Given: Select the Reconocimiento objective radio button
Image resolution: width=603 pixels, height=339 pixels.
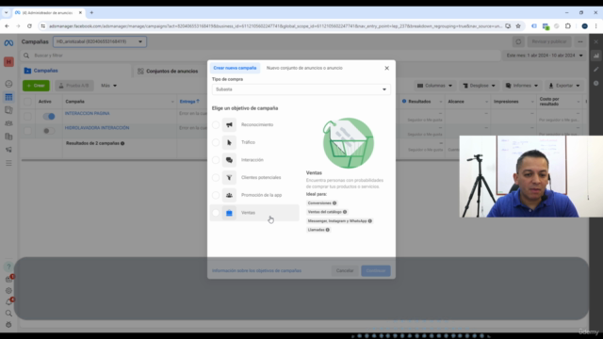Looking at the screenshot, I should tap(216, 124).
